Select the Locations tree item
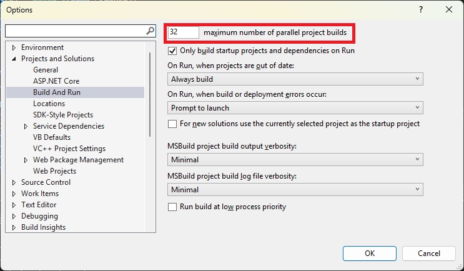Screen dimensions: 464x271 pos(49,104)
